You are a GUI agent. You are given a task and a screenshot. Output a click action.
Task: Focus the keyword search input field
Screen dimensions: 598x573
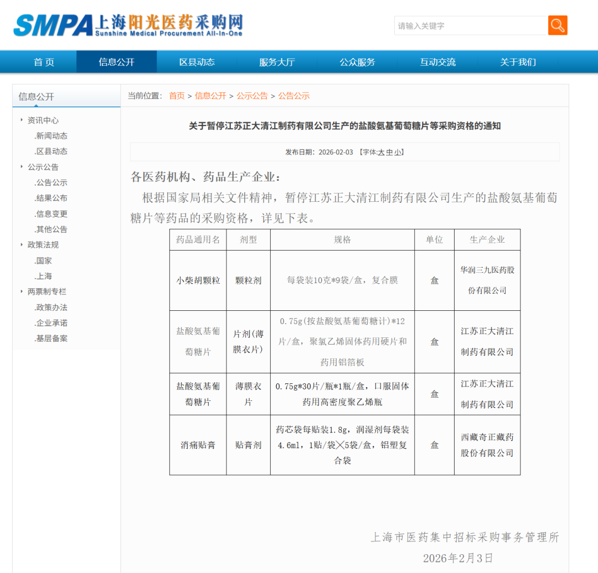(471, 25)
